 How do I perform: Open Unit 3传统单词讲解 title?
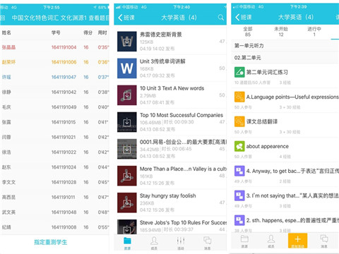(x=162, y=61)
